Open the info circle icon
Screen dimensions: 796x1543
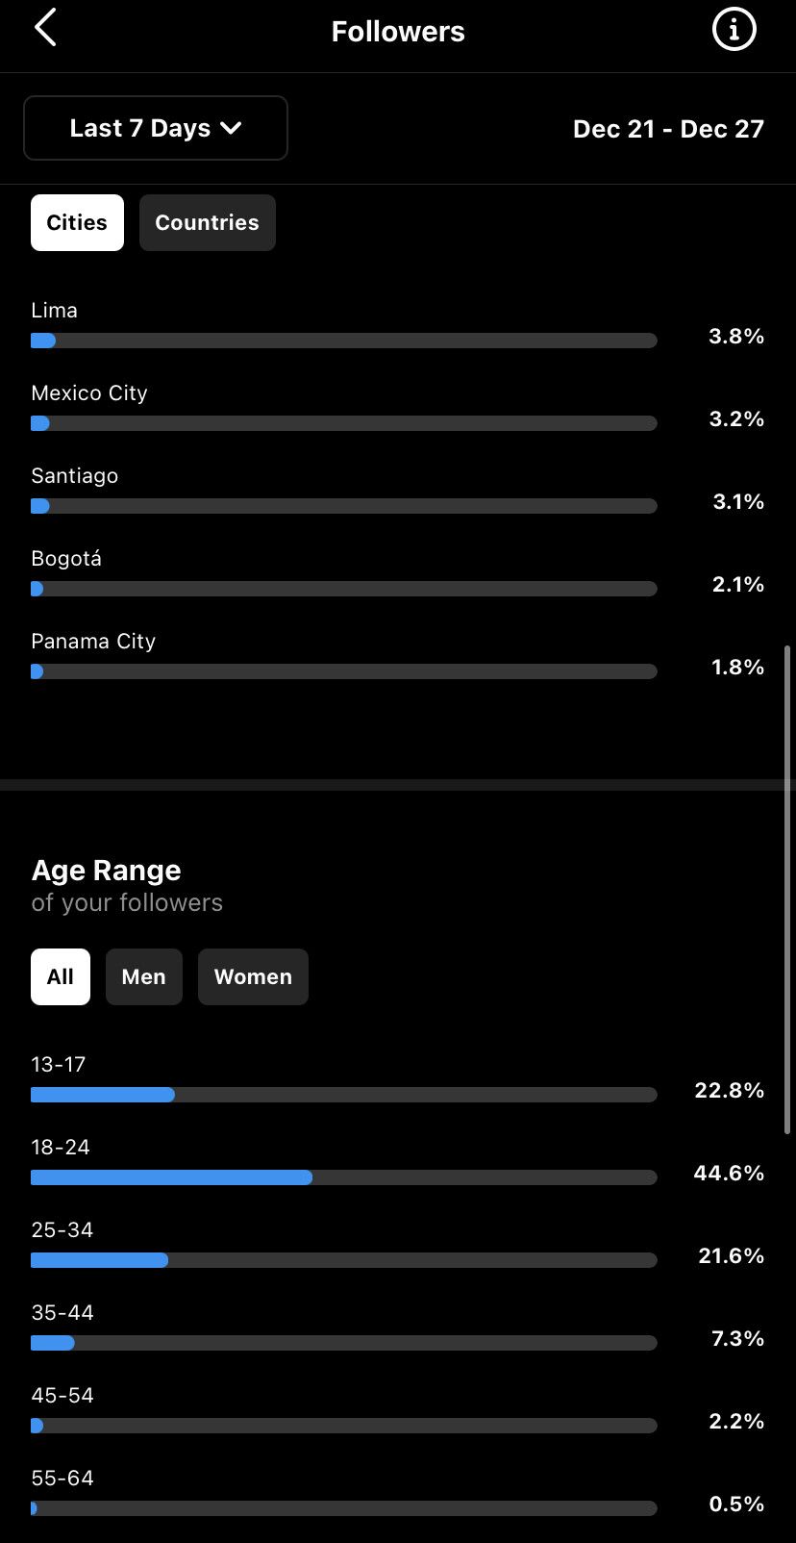pyautogui.click(x=734, y=30)
